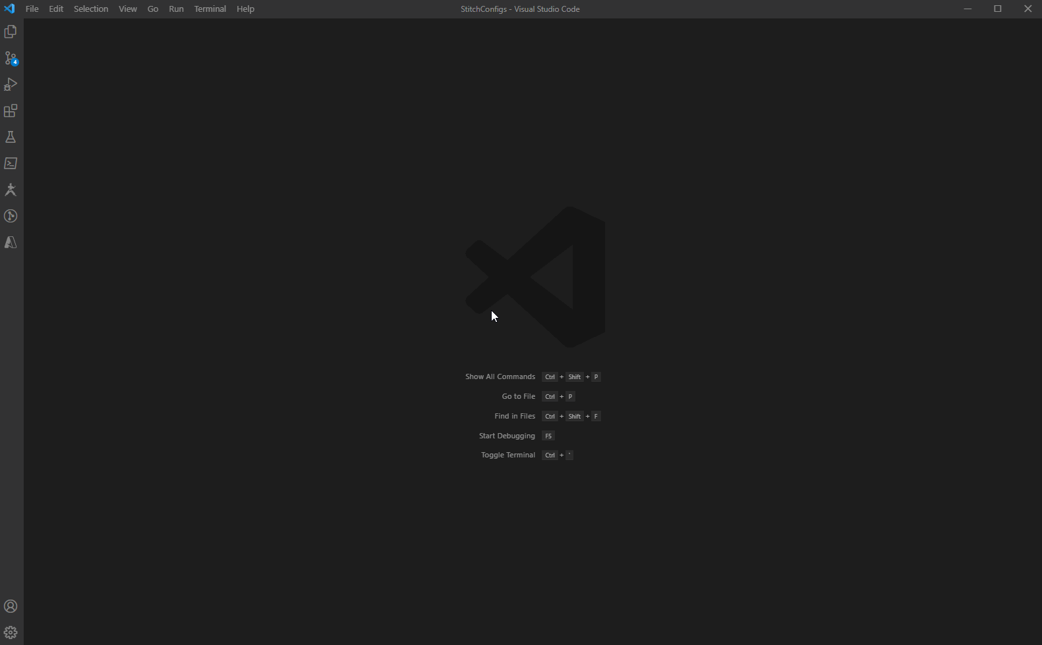Click the "StitchConfigs - Visual Studio Code" title
This screenshot has width=1042, height=645.
520,9
